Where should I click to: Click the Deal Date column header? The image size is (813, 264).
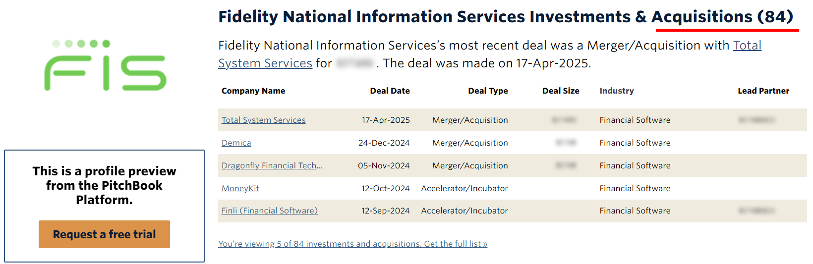pos(390,91)
